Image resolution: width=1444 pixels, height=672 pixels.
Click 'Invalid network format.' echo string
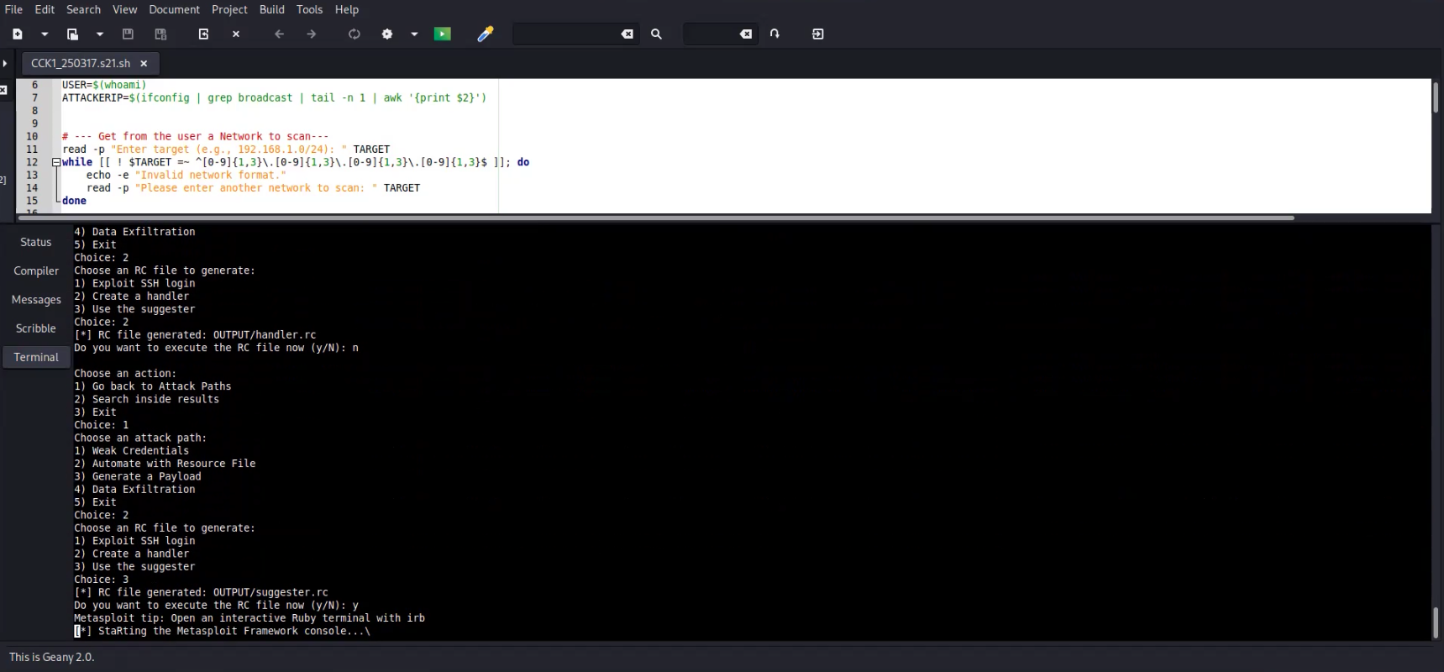[211, 175]
